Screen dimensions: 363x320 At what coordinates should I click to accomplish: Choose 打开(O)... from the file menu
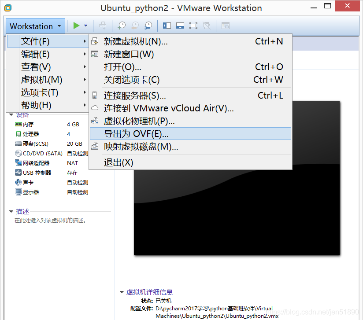(x=190, y=67)
